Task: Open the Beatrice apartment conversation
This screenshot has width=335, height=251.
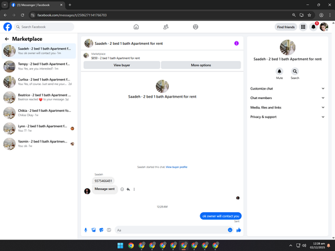Action: click(39, 97)
